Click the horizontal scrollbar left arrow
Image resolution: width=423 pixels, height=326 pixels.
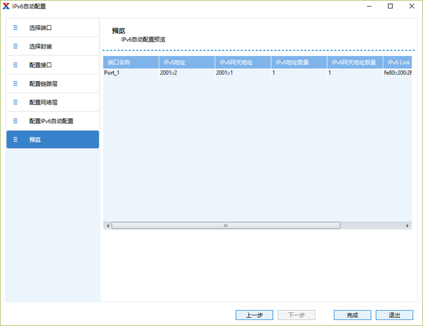pyautogui.click(x=108, y=226)
